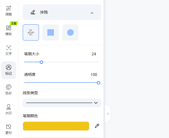Select the 标记 marker tool
169x138 pixels.
pyautogui.click(x=9, y=70)
